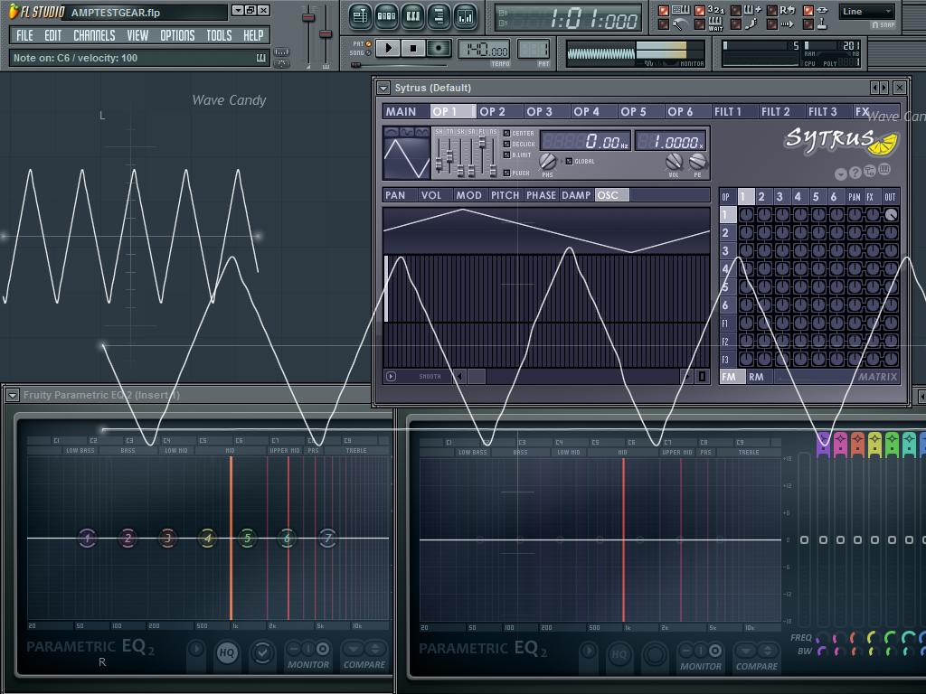926x694 pixels.
Task: Open the piano roll window
Action: point(412,16)
